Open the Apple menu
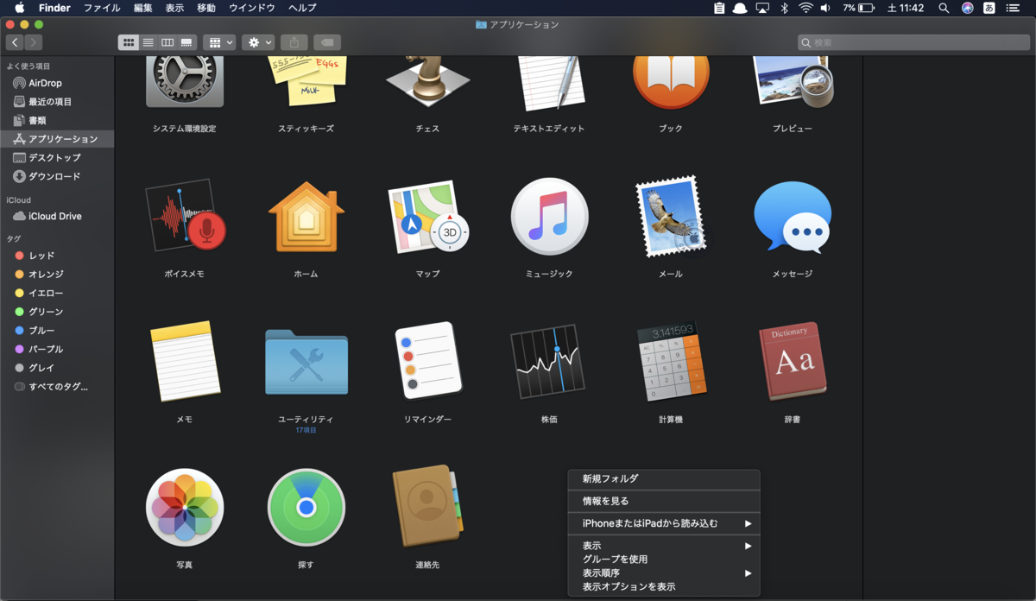This screenshot has height=601, width=1036. 19,8
